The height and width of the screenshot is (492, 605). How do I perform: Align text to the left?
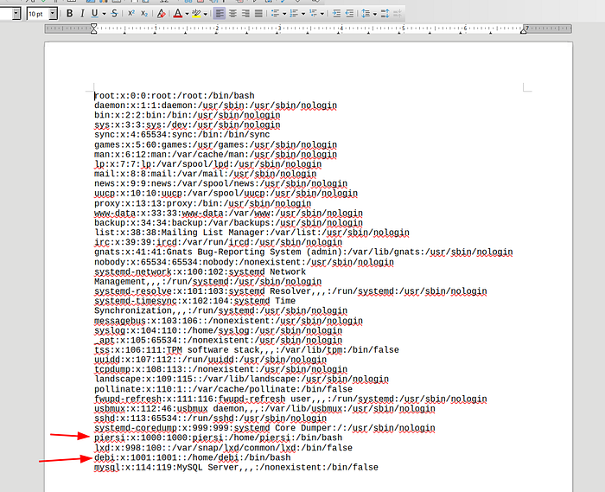[x=220, y=14]
